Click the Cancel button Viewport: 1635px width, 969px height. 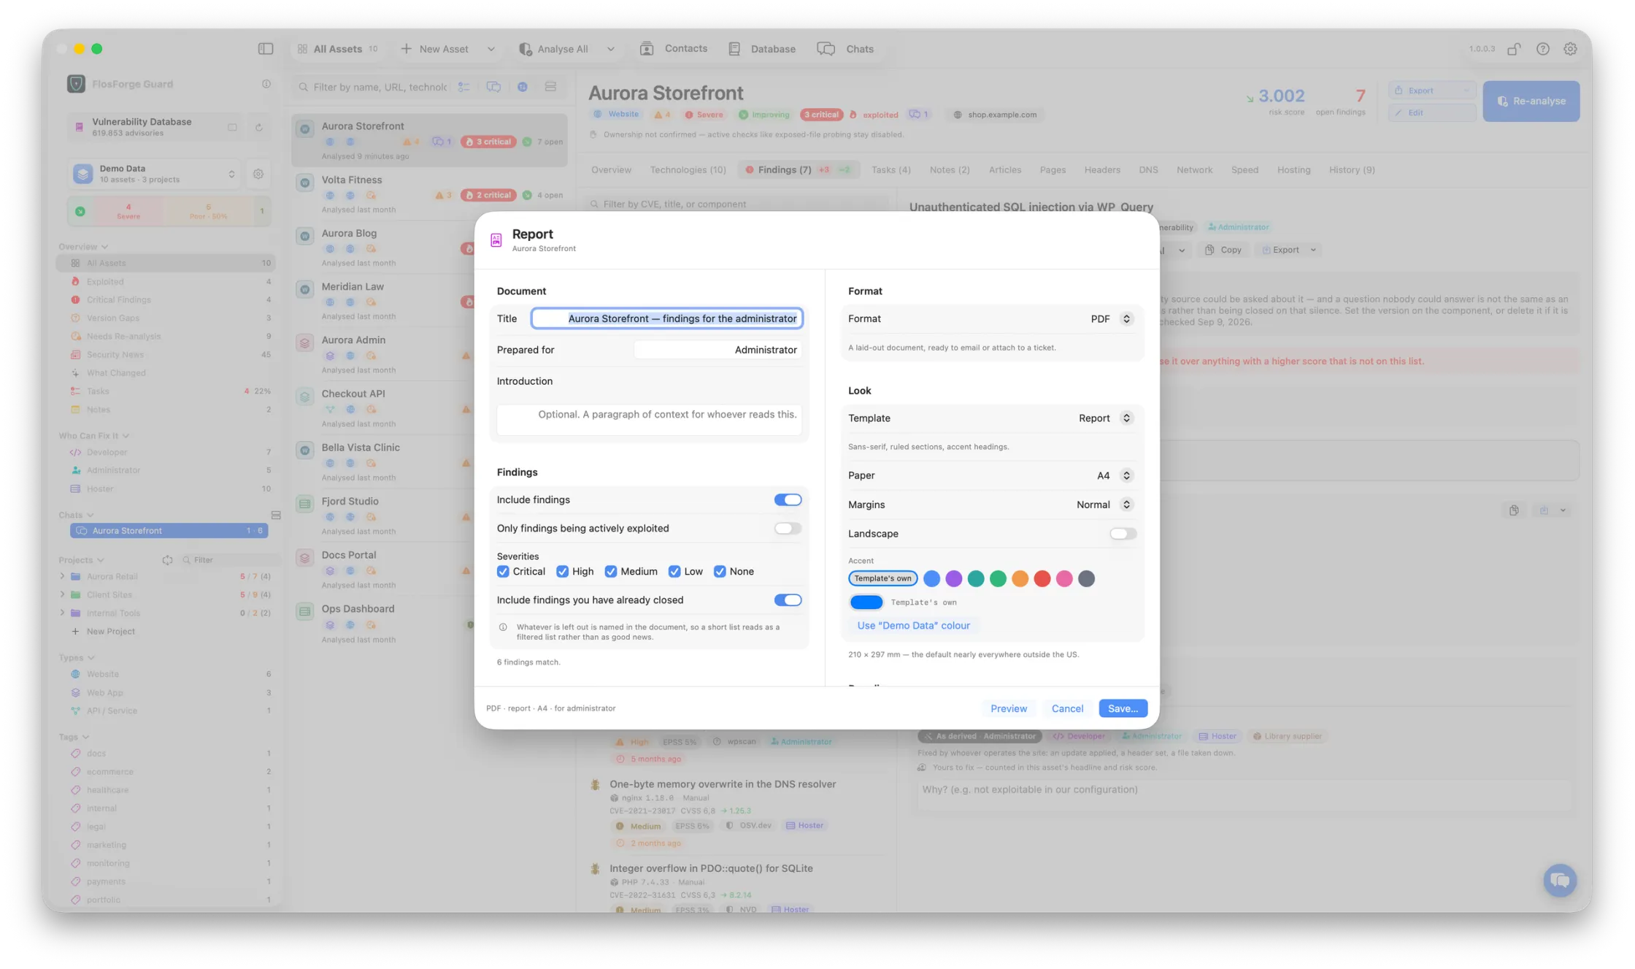1067,708
